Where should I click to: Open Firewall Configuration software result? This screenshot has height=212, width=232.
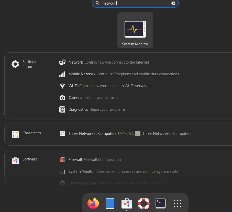pyautogui.click(x=95, y=160)
